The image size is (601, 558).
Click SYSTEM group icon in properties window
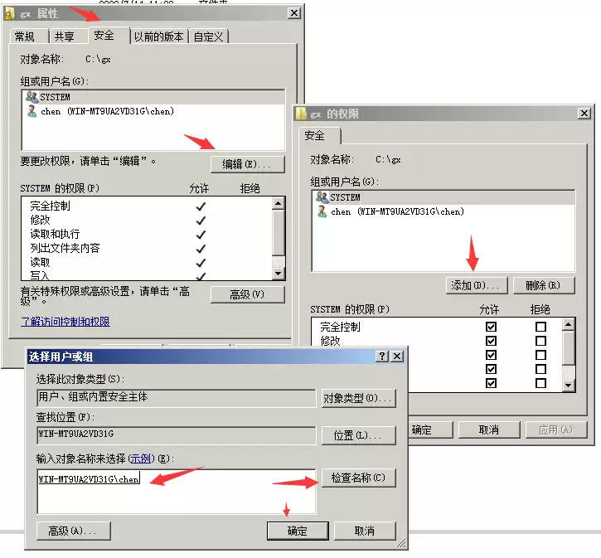pos(32,96)
